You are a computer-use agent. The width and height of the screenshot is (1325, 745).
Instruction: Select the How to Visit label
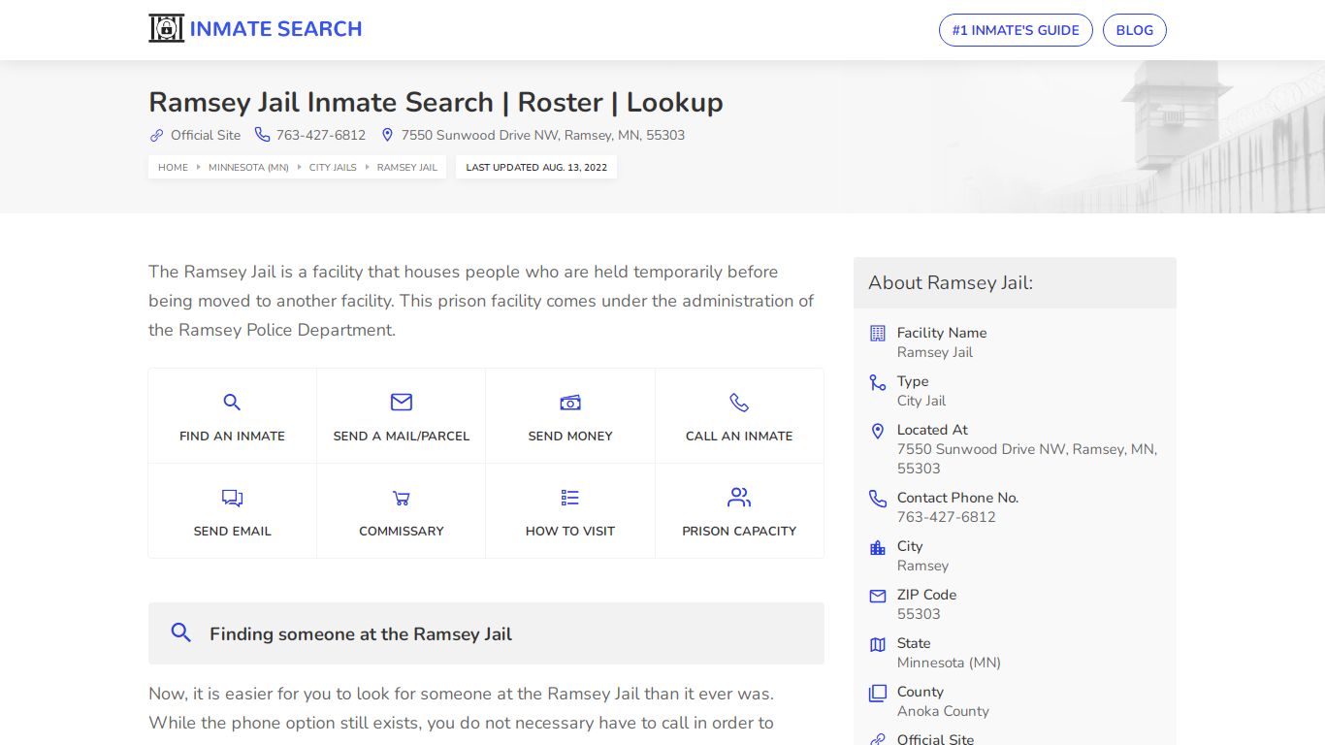pyautogui.click(x=570, y=531)
